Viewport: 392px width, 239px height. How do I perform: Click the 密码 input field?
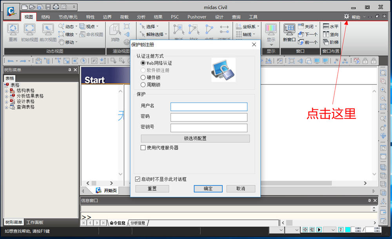coord(209,117)
